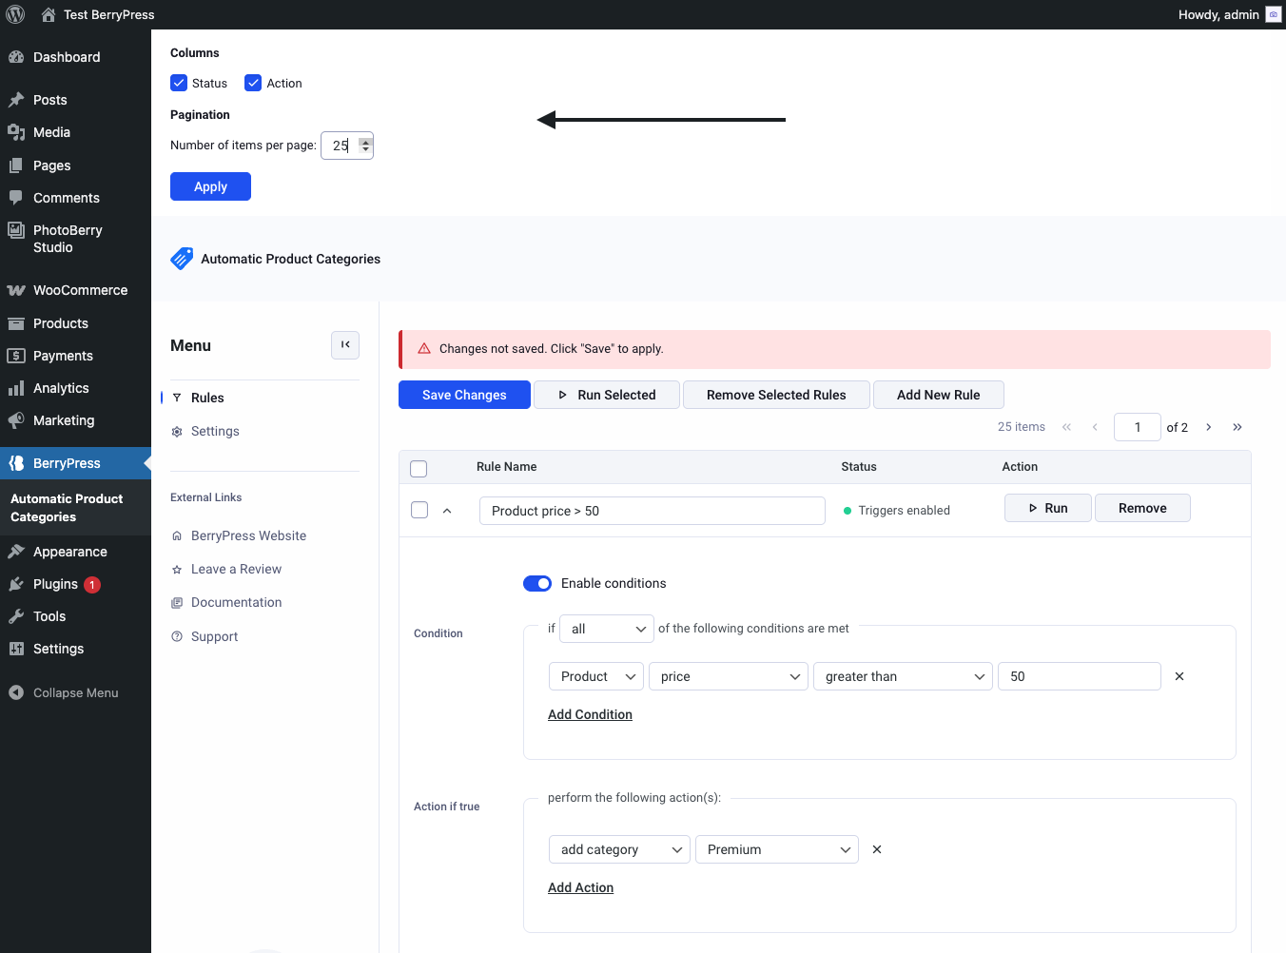Uncheck the Status column checkbox
This screenshot has width=1286, height=953.
pyautogui.click(x=179, y=83)
